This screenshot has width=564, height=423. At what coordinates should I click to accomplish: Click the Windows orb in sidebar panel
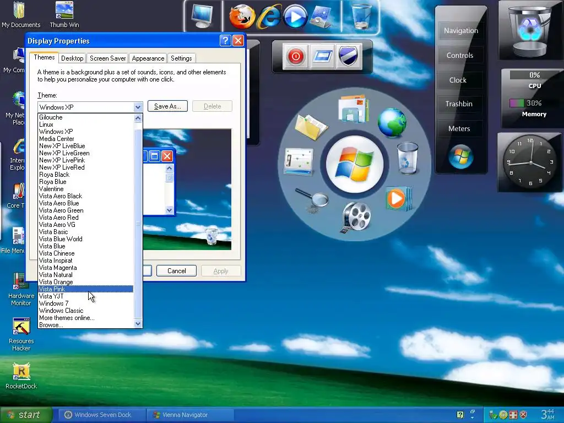(461, 156)
